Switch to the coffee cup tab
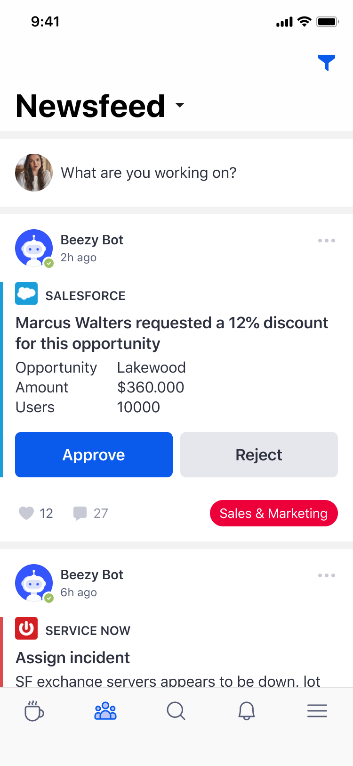The height and width of the screenshot is (766, 353). pos(34,711)
